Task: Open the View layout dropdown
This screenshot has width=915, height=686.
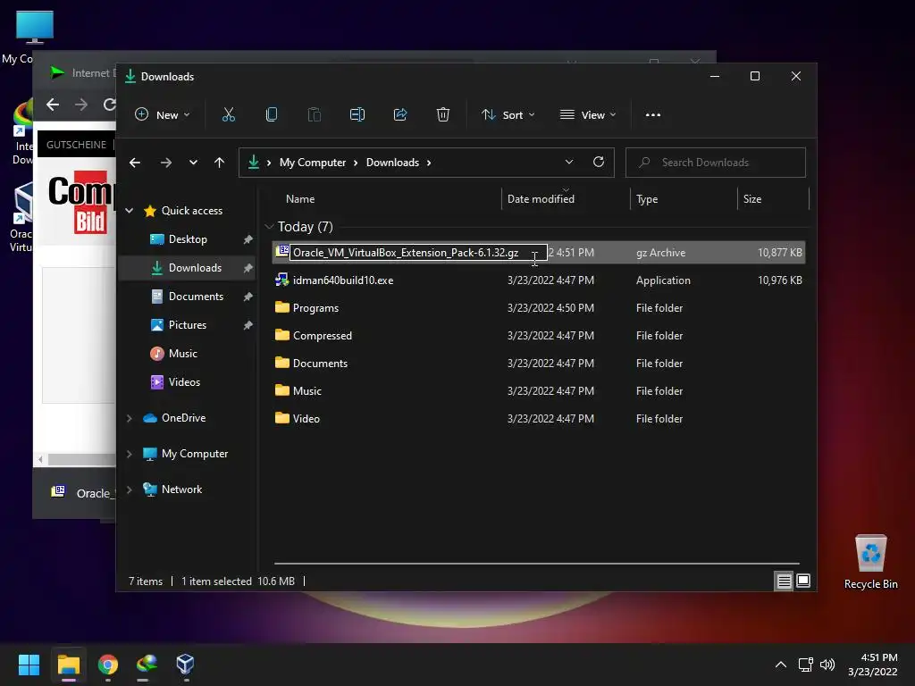Action: point(588,115)
